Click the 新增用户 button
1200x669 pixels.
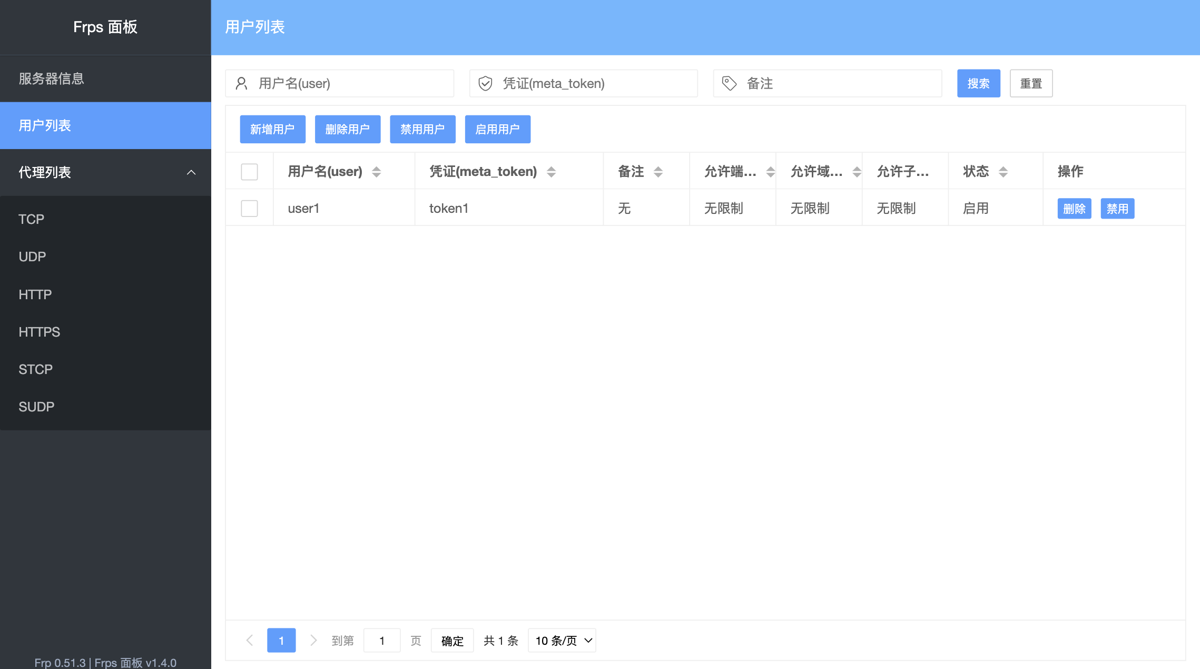(272, 129)
